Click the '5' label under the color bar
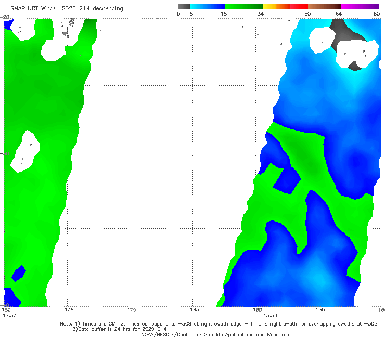 (x=191, y=14)
